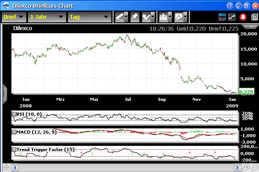
Task: Click the 18:26:36 timestamp
Action: click(x=161, y=29)
